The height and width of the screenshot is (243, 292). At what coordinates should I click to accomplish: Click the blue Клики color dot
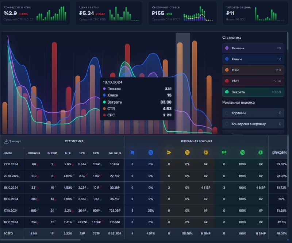click(x=227, y=59)
